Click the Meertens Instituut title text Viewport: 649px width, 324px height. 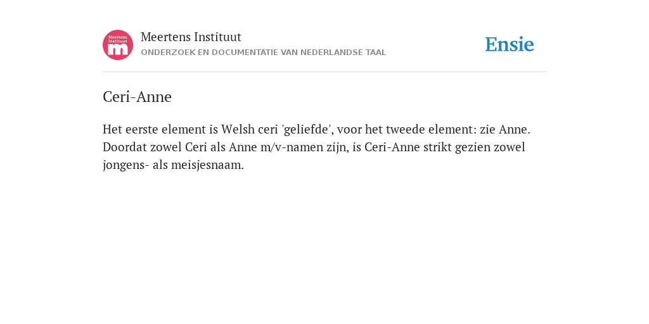coord(191,37)
